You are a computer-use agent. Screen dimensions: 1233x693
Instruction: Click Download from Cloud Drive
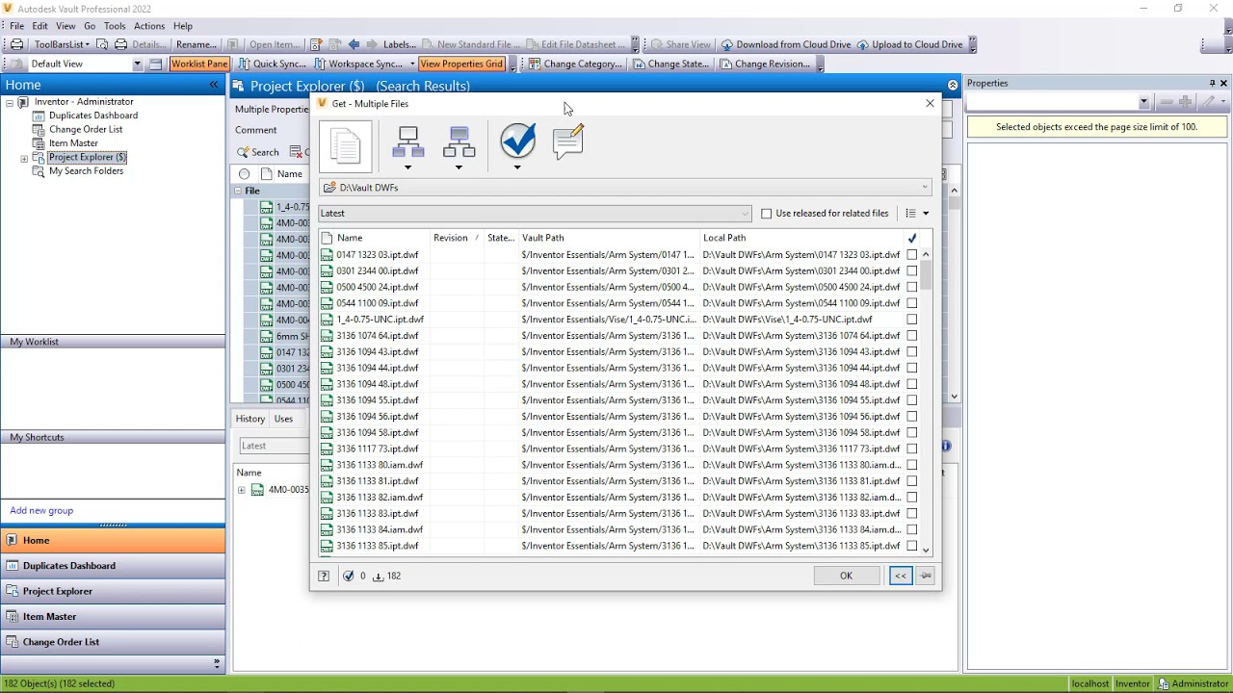click(x=786, y=44)
